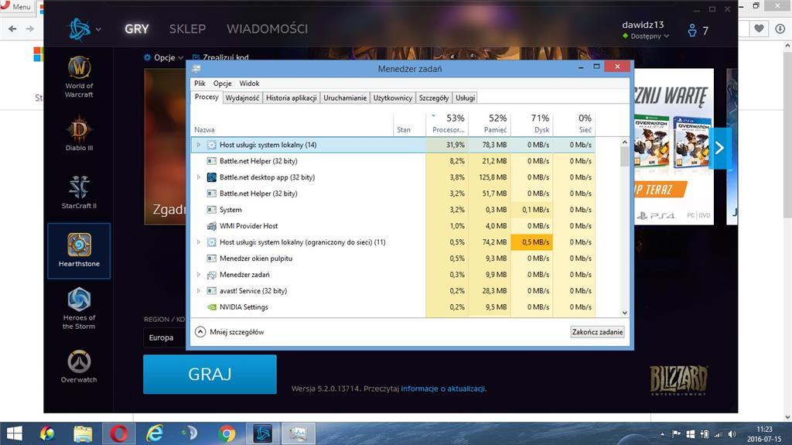The width and height of the screenshot is (792, 445).
Task: Select Menedżer okien pulpitu process row
Action: tap(393, 258)
